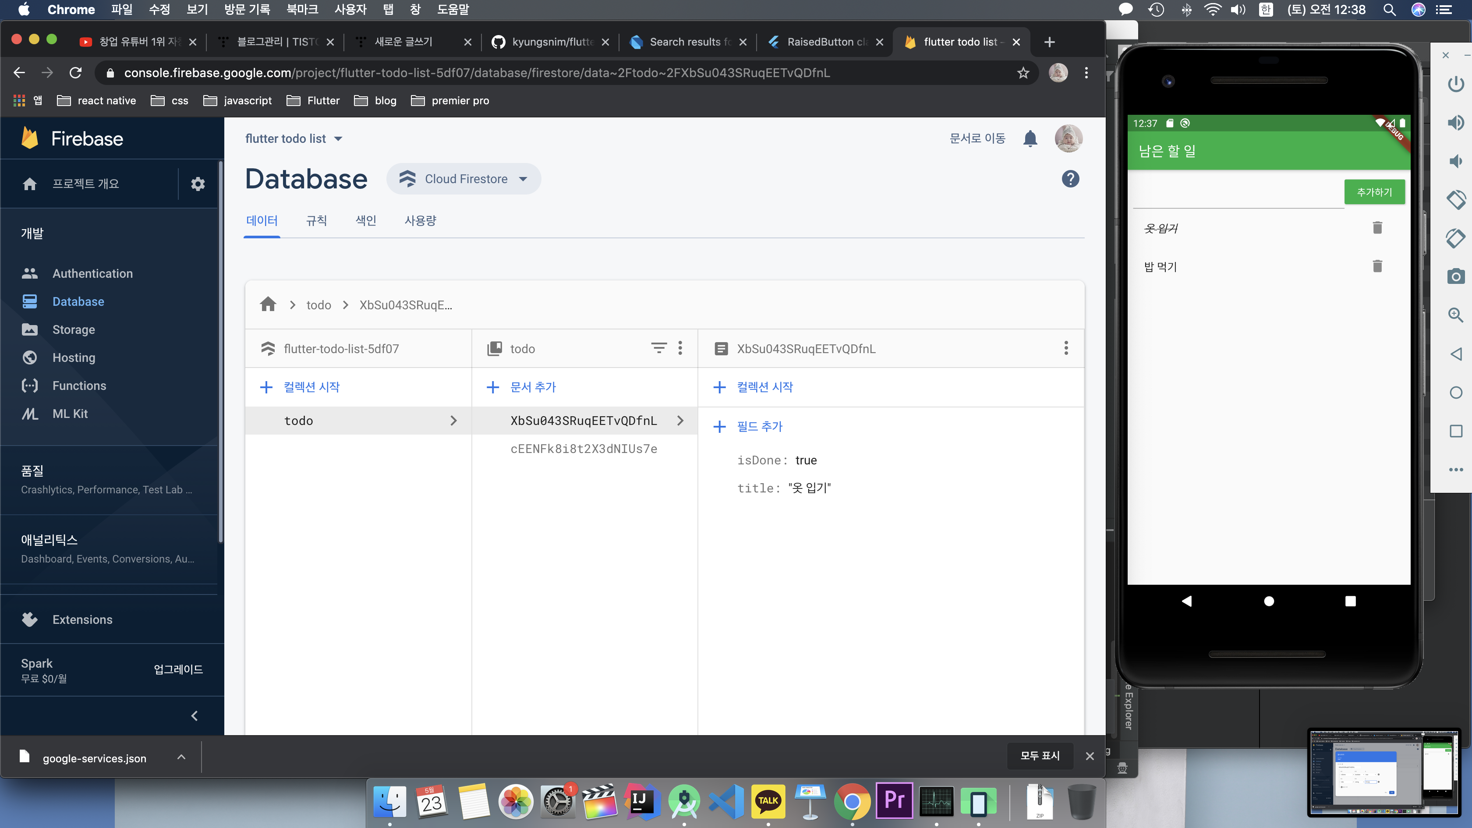The image size is (1472, 828).
Task: Expand the flutter todo list project selector
Action: pyautogui.click(x=294, y=139)
